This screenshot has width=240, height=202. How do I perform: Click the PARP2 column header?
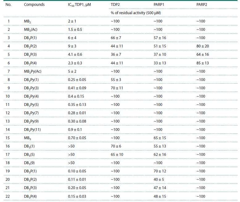[x=202, y=5]
